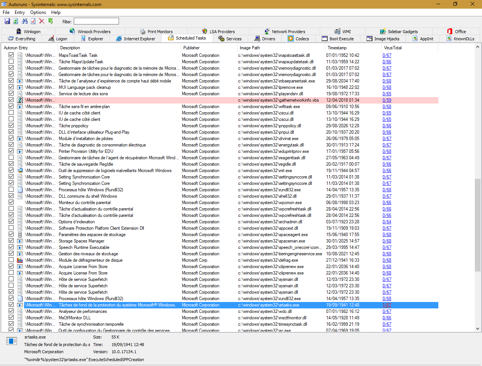Image resolution: width=482 pixels, height=366 pixels.
Task: Sort by the Publisher column header
Action: tap(209, 48)
